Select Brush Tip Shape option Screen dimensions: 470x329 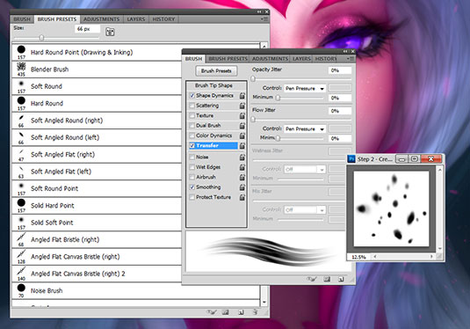coord(213,85)
